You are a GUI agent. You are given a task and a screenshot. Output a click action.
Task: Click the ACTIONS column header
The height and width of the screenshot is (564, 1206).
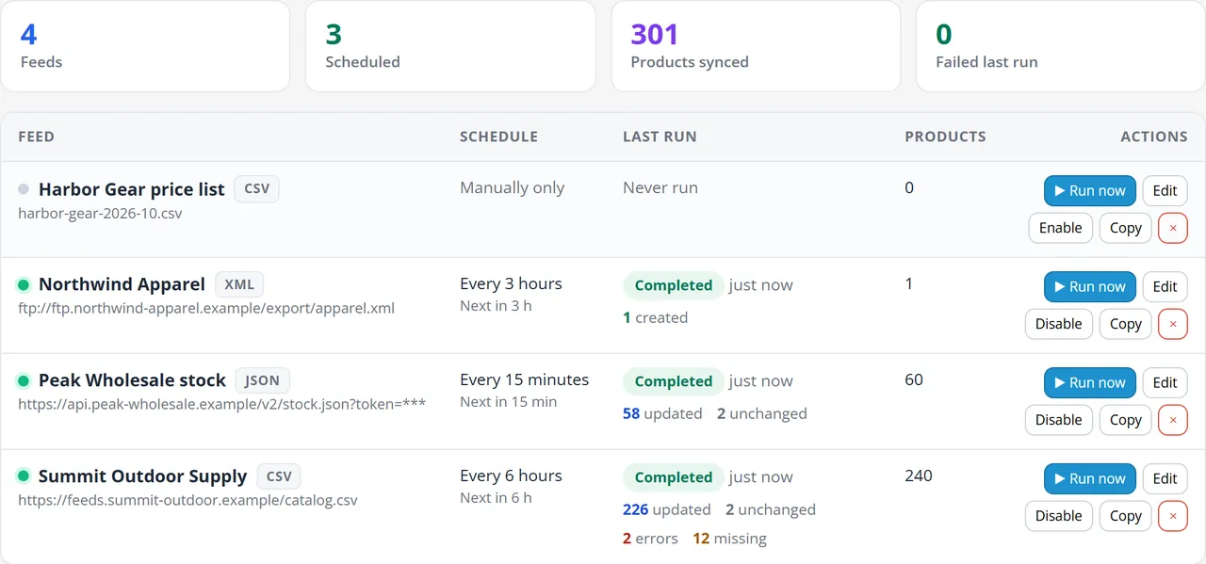1154,137
